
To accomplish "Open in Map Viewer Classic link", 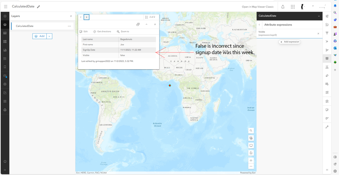I will coord(258,7).
